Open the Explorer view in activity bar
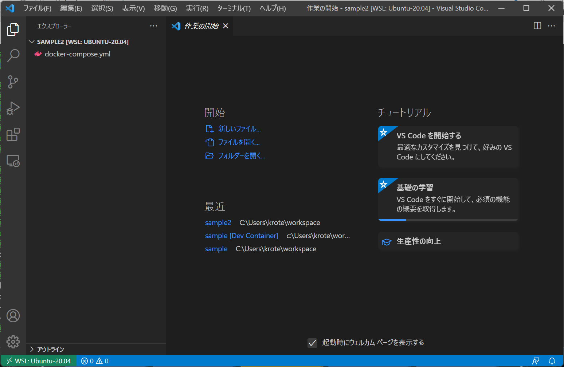This screenshot has width=564, height=367. pyautogui.click(x=13, y=29)
